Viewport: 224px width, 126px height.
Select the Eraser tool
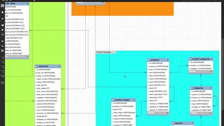point(2,19)
